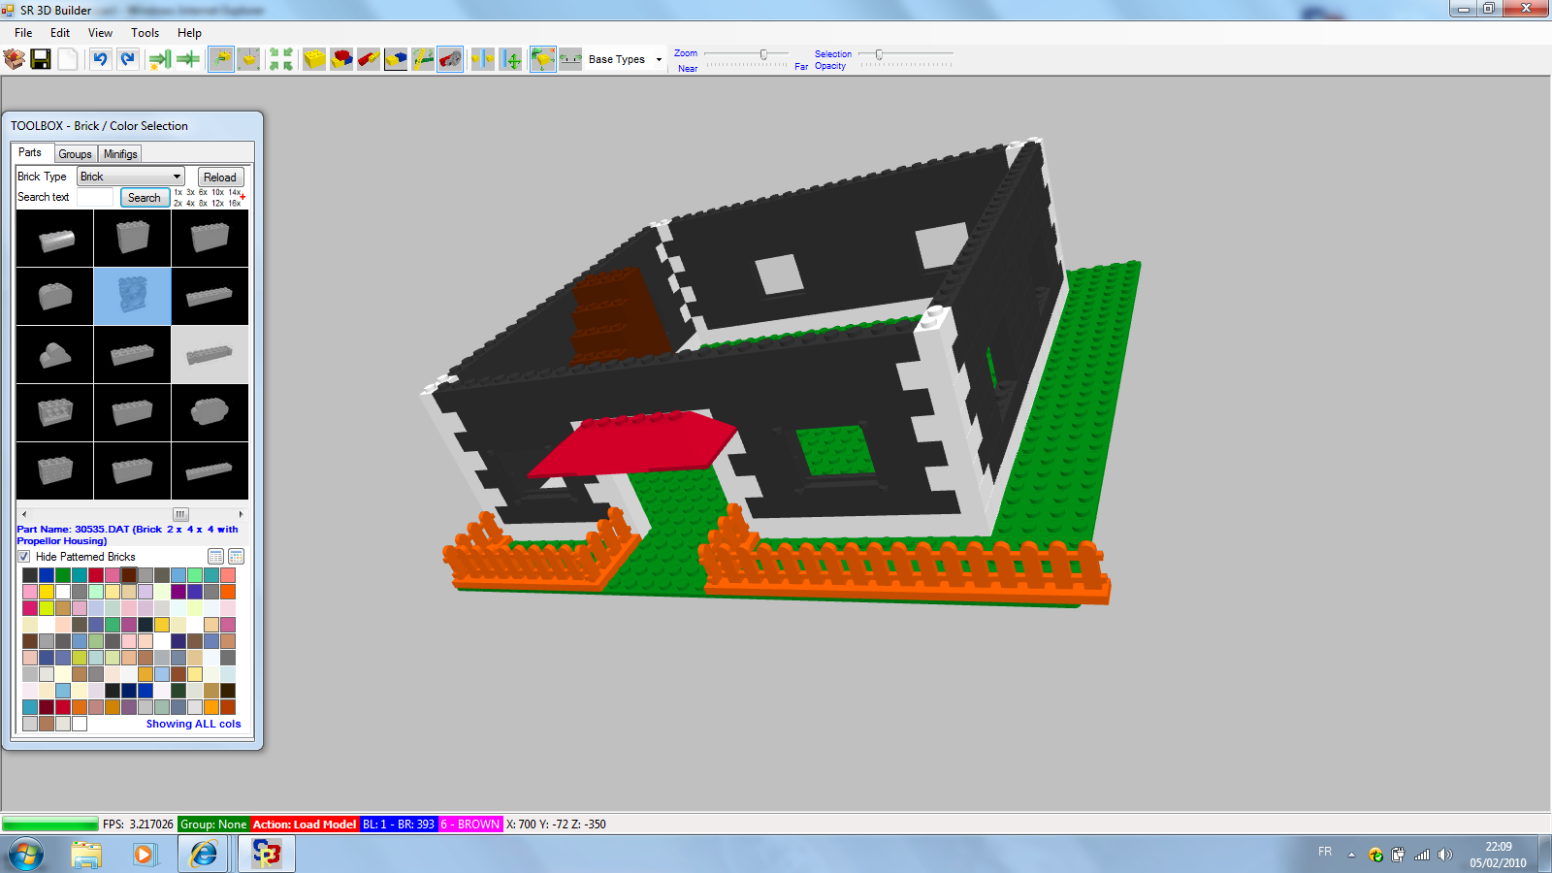1552x873 pixels.
Task: Click the gear wheel tool icon
Action: 449,59
